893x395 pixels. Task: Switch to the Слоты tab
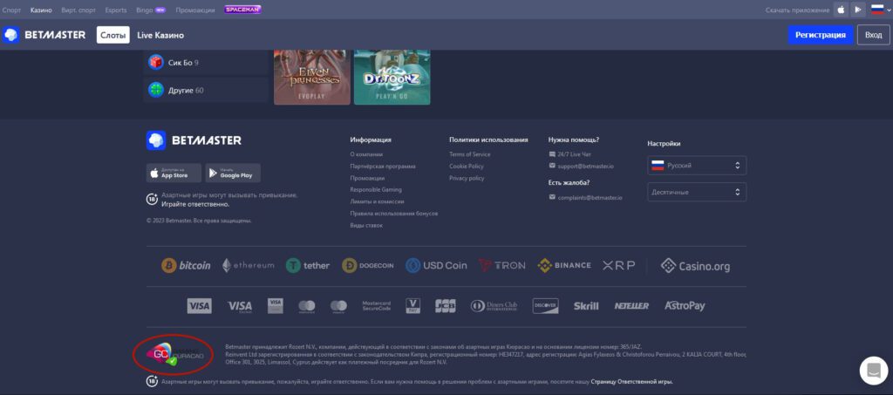112,35
